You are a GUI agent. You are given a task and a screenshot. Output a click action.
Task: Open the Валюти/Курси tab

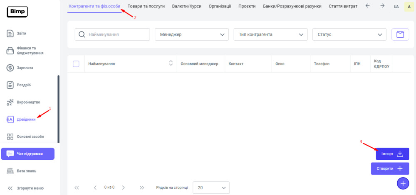point(186,6)
